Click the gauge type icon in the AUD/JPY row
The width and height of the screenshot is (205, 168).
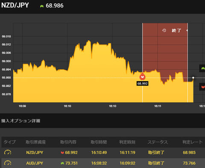pos(8,163)
